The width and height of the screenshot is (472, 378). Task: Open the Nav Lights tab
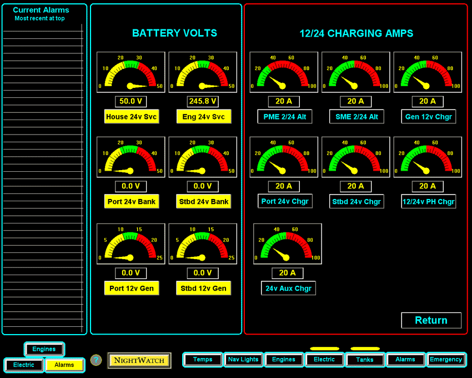tap(243, 360)
